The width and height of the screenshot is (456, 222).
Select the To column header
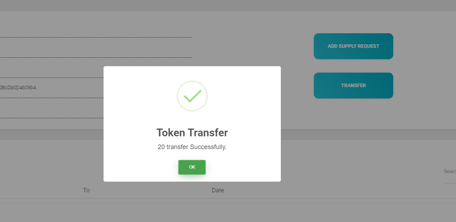[86, 190]
